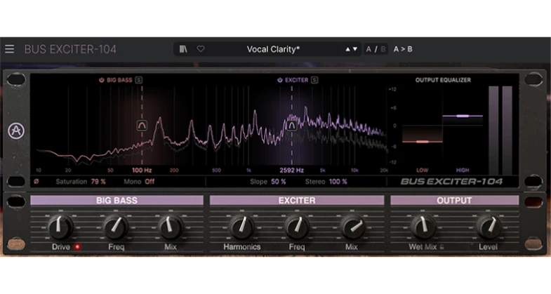This screenshot has width=551, height=294.
Task: Click the BIG BASS section header
Action: (x=117, y=201)
